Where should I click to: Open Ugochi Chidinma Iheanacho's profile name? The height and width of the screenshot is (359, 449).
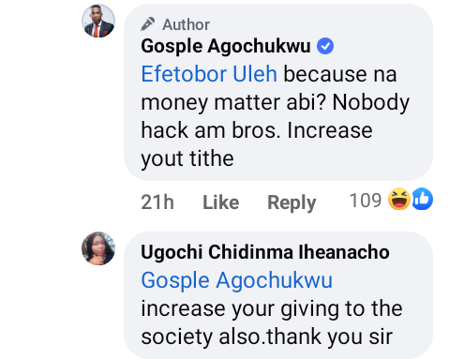pyautogui.click(x=265, y=252)
